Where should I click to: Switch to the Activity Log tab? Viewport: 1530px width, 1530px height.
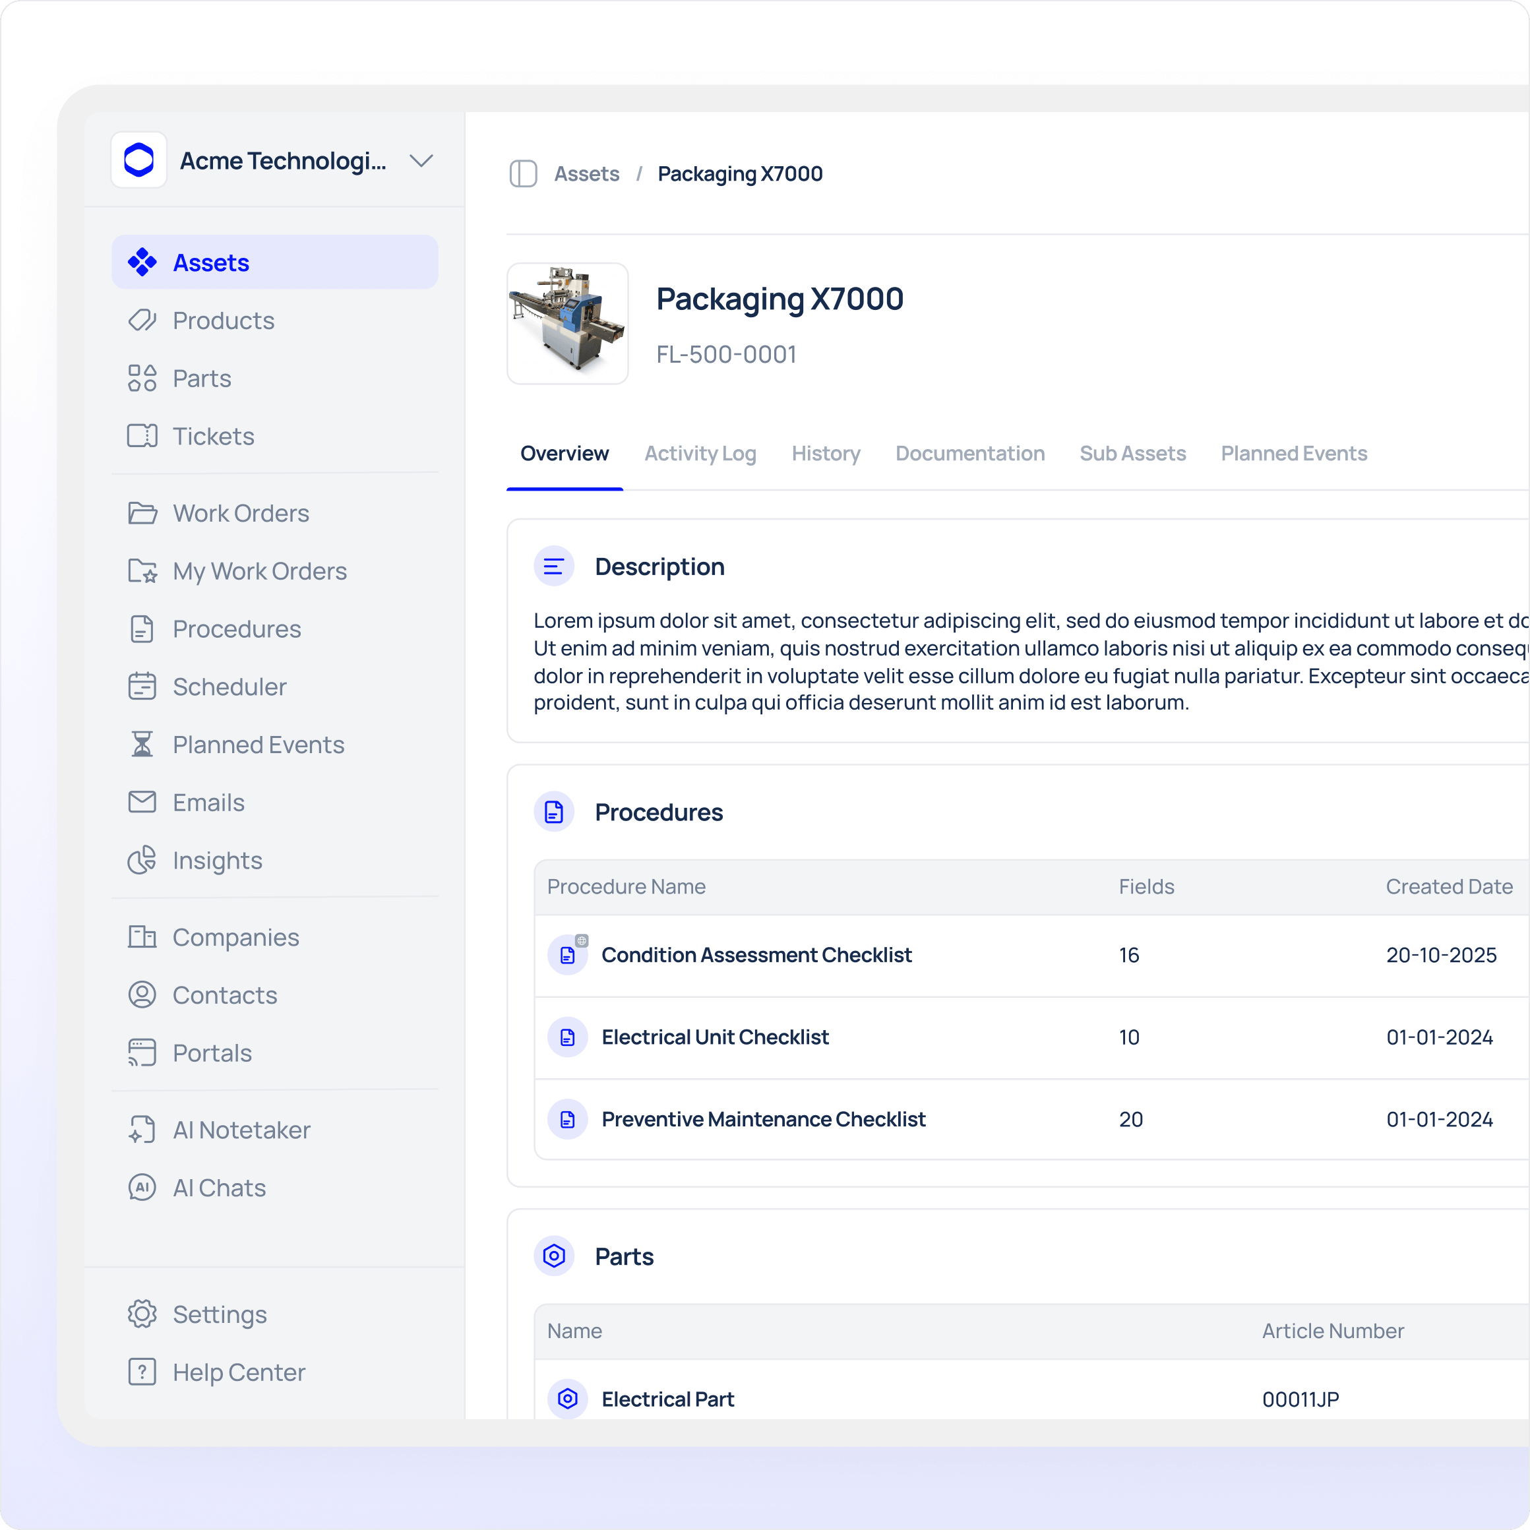(x=700, y=454)
